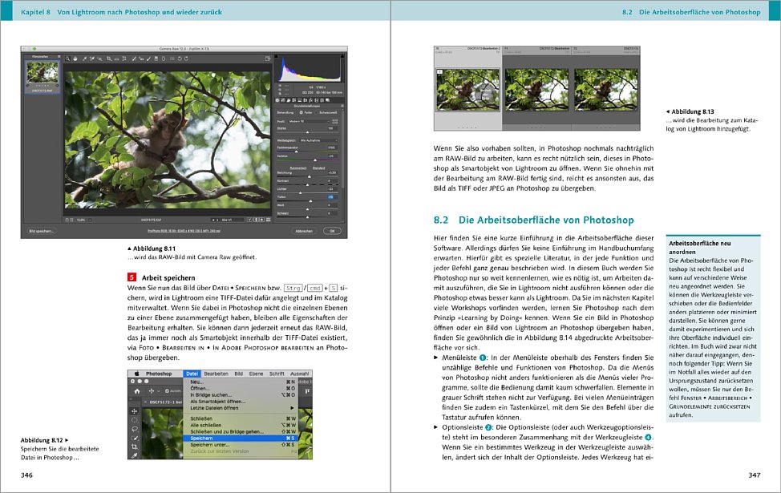781x493 pixels.
Task: Open the Photoshop application menu
Action: click(159, 374)
